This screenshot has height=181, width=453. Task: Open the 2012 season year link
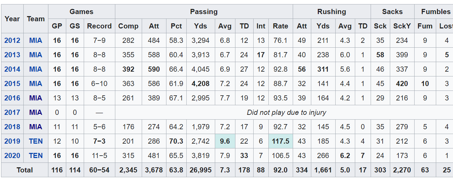[x=12, y=40]
